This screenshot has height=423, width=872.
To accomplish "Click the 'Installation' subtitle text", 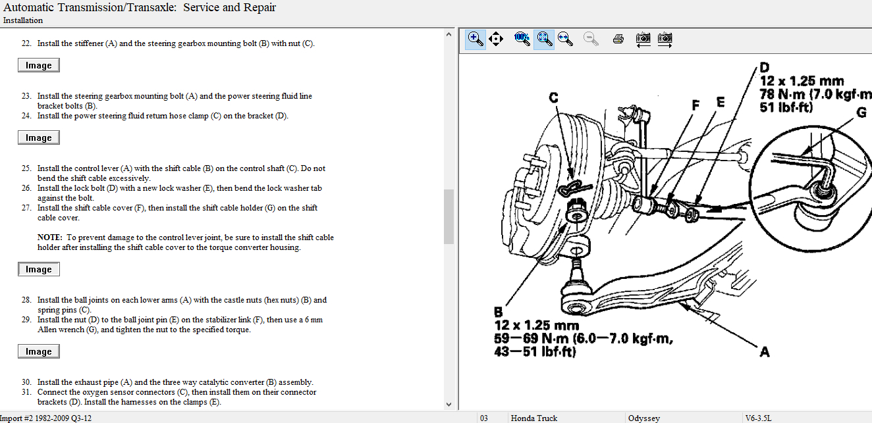I will (23, 20).
